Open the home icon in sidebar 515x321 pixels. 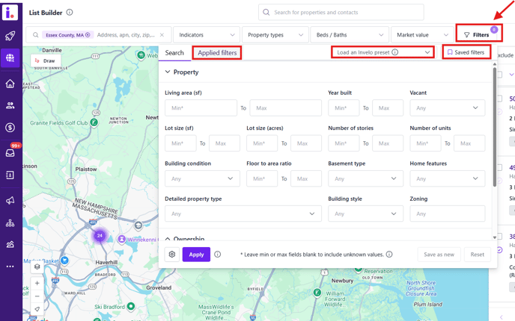[x=10, y=84]
